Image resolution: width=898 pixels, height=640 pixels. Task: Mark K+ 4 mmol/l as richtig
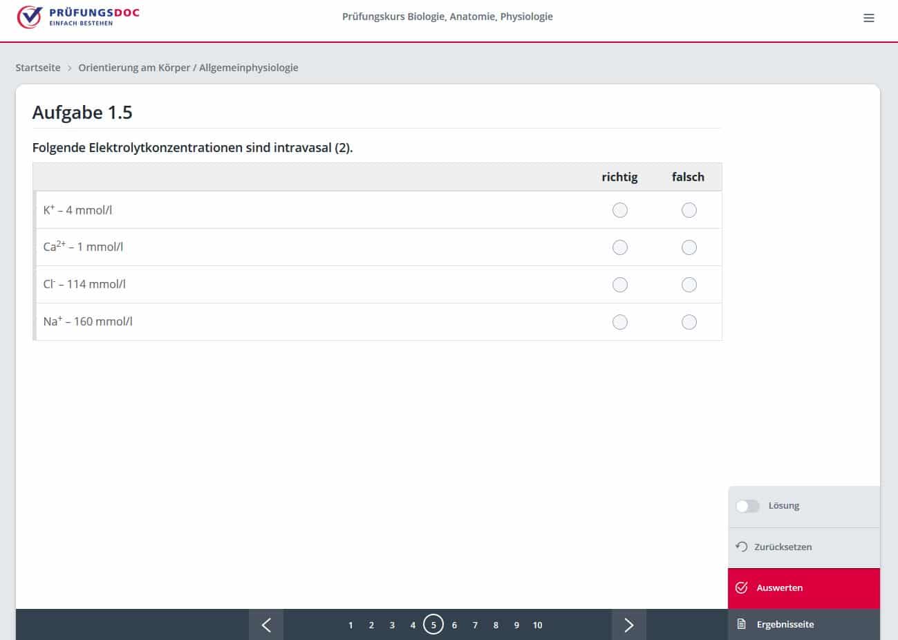620,210
